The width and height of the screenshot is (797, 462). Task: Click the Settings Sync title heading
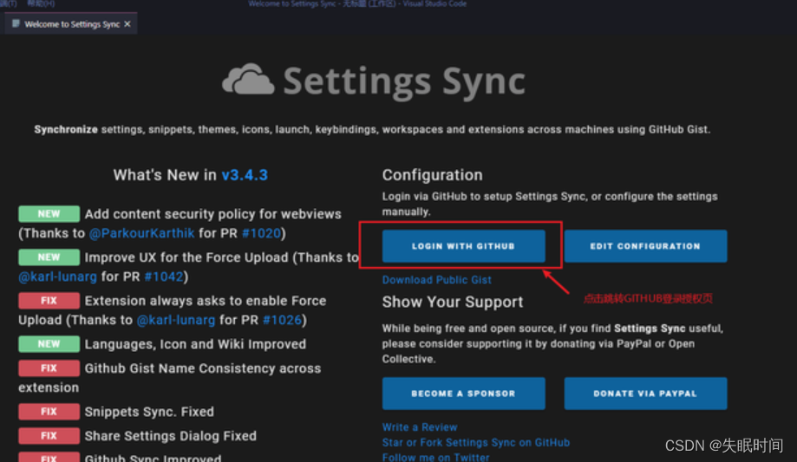coord(404,81)
